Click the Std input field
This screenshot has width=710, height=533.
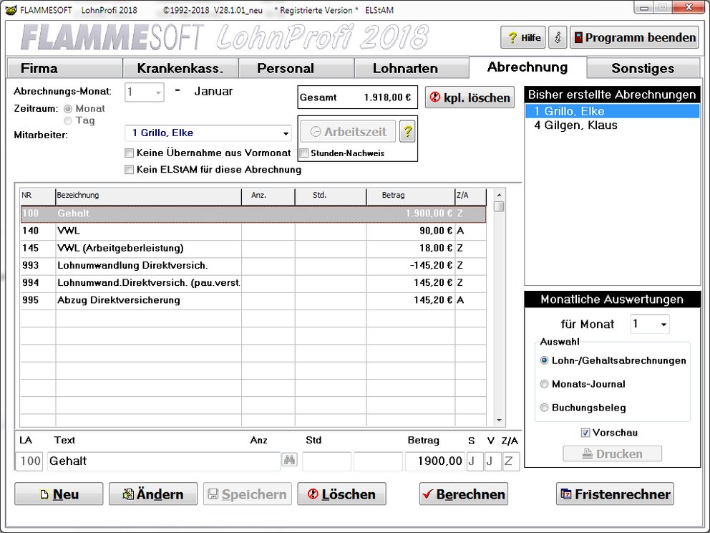click(x=378, y=461)
